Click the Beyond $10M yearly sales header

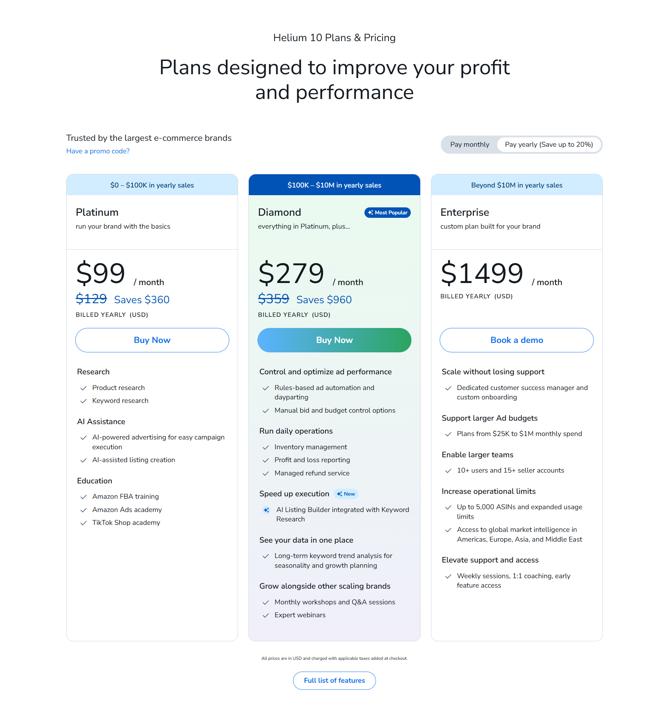click(x=516, y=185)
